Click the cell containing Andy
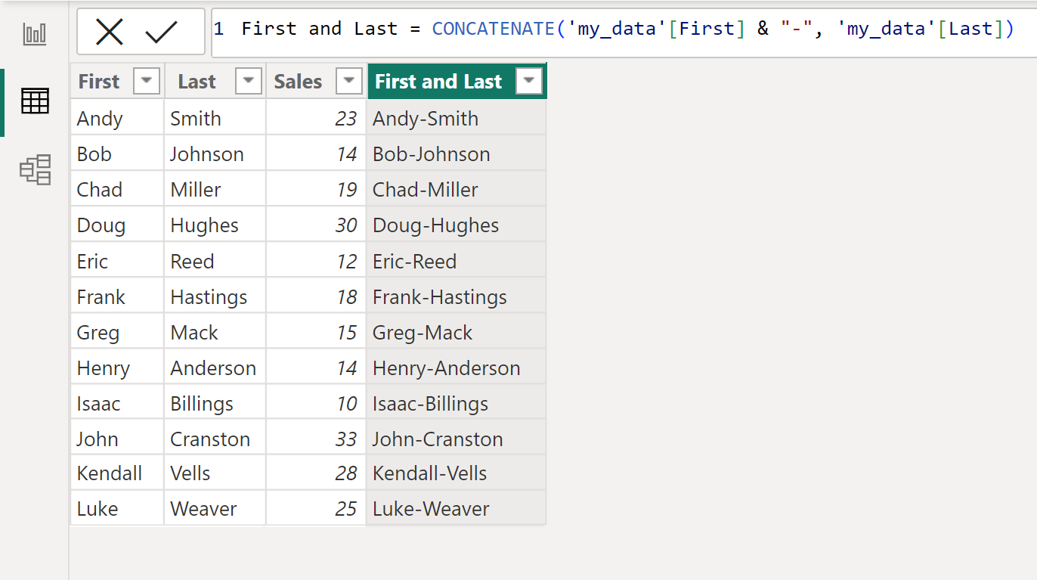This screenshot has width=1037, height=580. click(x=117, y=118)
